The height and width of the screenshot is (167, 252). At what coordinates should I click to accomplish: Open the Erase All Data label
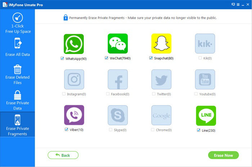(x=18, y=54)
